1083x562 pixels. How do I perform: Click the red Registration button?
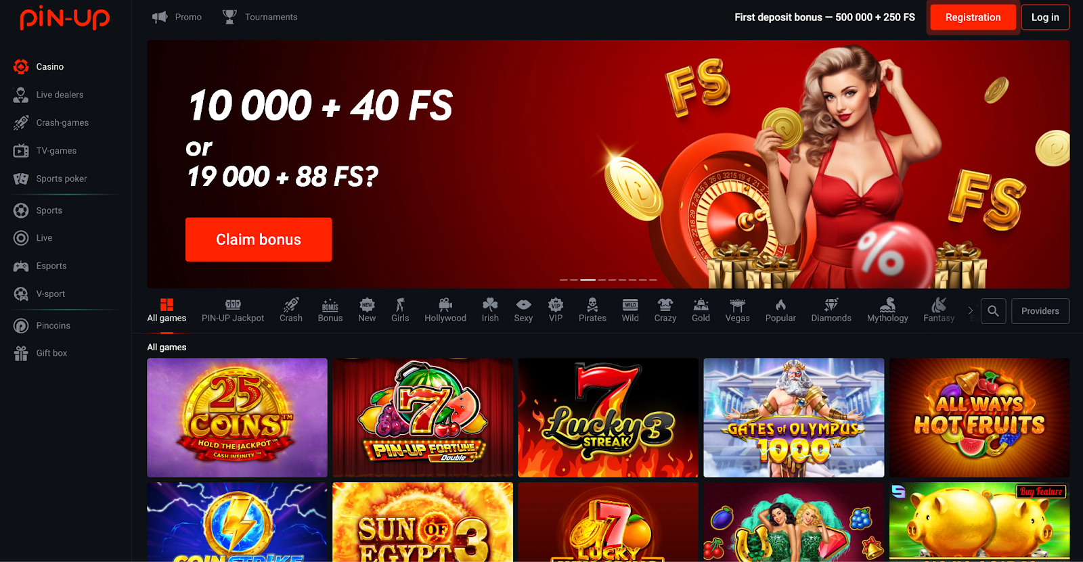973,18
